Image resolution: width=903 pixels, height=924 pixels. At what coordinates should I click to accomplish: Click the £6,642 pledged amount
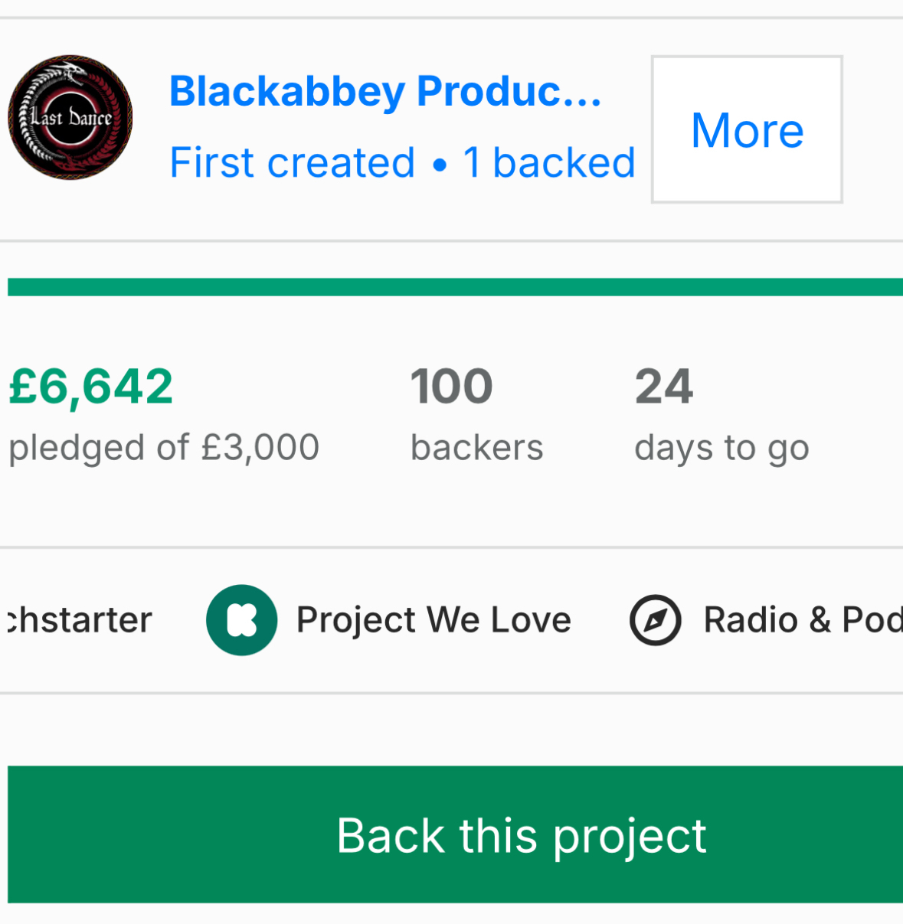91,386
